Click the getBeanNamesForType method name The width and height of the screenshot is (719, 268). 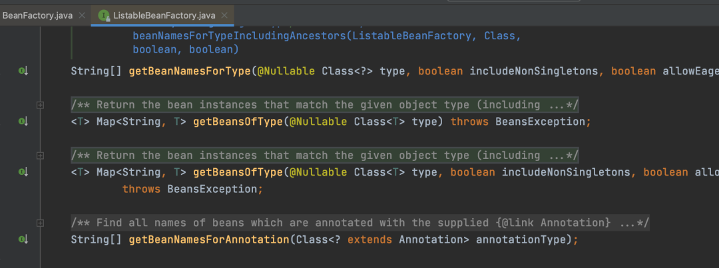coord(189,71)
